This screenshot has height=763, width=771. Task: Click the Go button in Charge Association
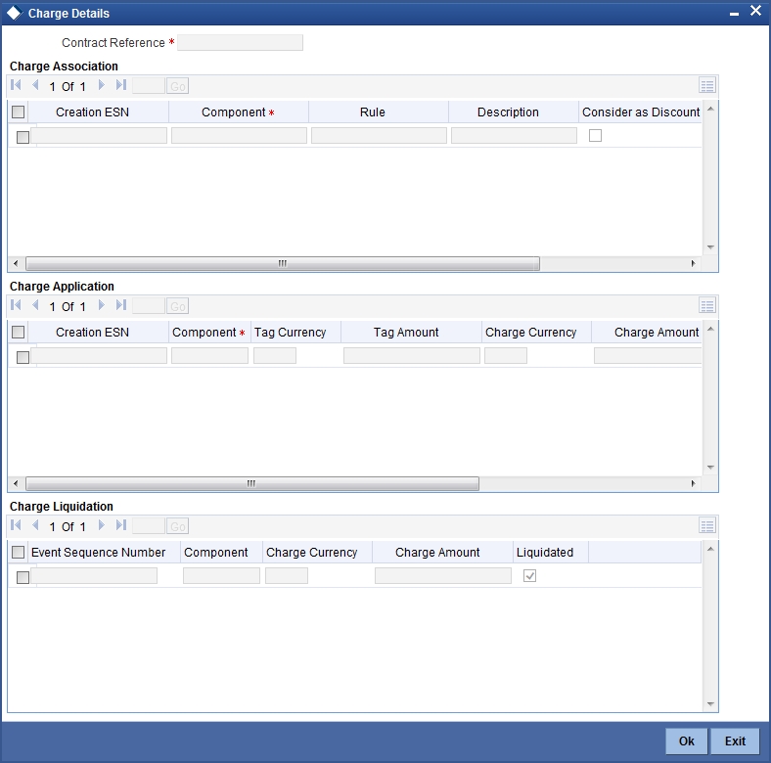click(177, 86)
